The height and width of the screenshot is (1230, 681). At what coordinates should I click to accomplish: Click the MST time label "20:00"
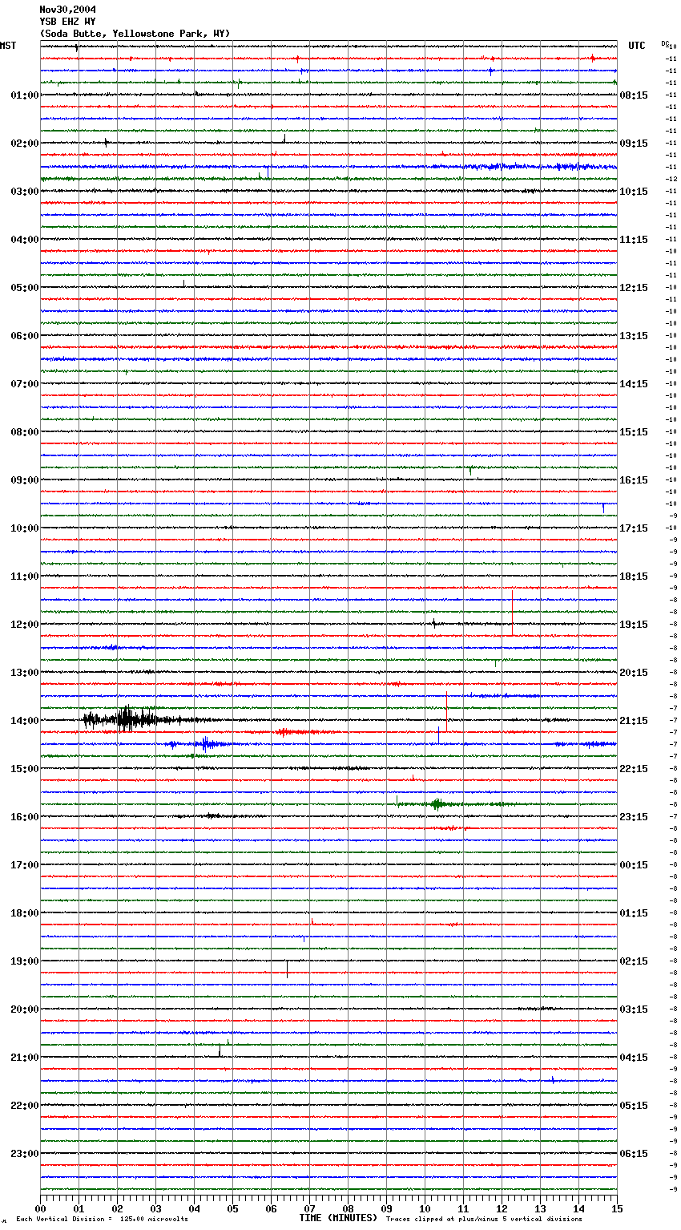(x=25, y=1009)
